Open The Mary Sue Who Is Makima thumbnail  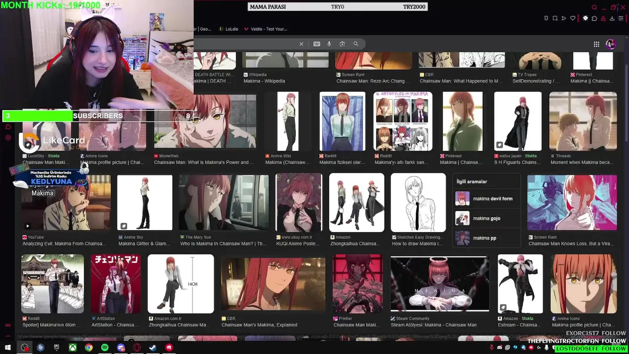tap(224, 202)
